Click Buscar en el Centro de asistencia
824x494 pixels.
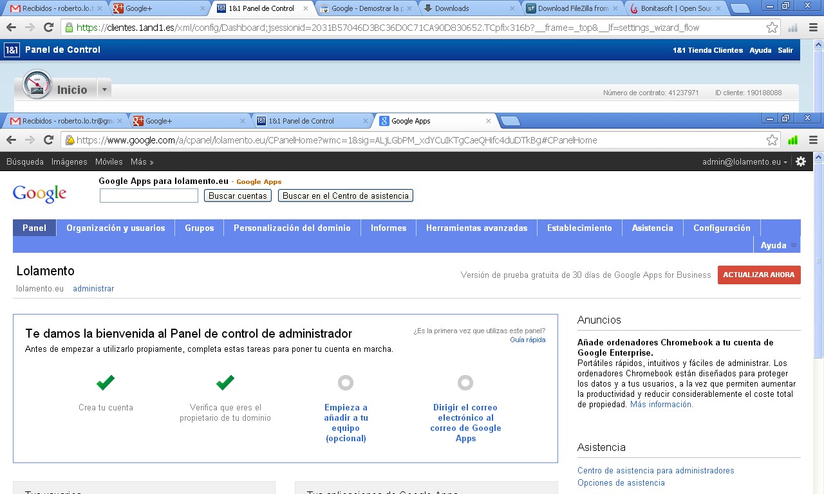(x=346, y=196)
